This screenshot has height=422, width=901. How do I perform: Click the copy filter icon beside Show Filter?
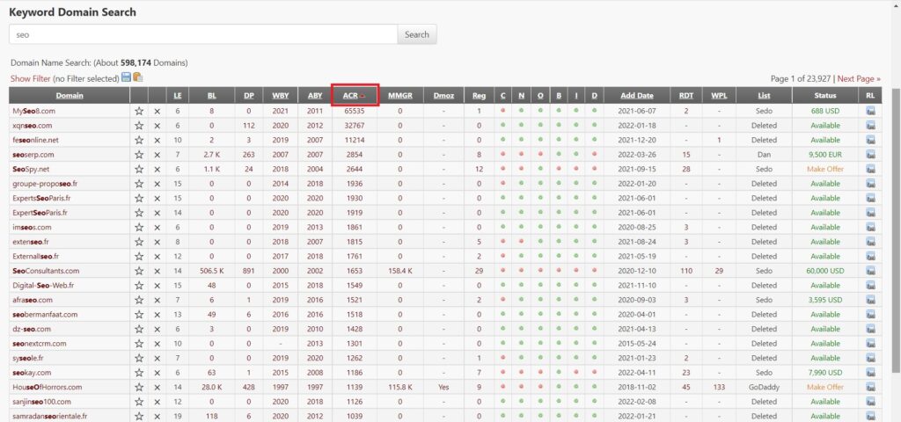pyautogui.click(x=138, y=77)
